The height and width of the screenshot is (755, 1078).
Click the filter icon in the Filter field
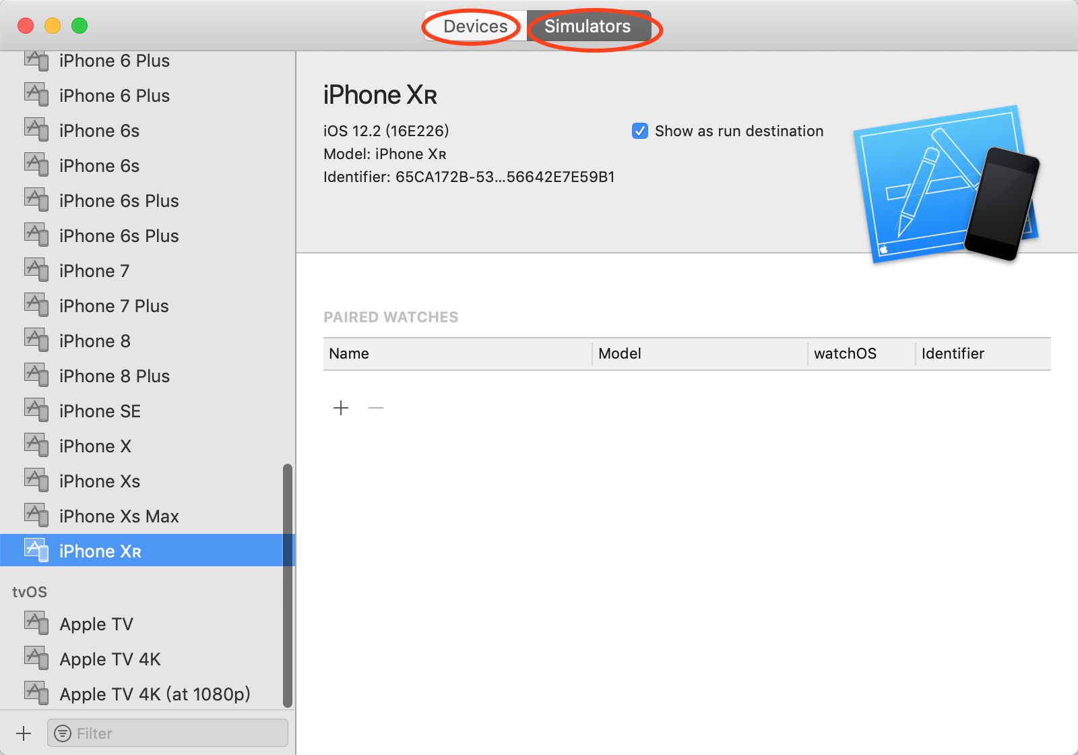pos(63,733)
